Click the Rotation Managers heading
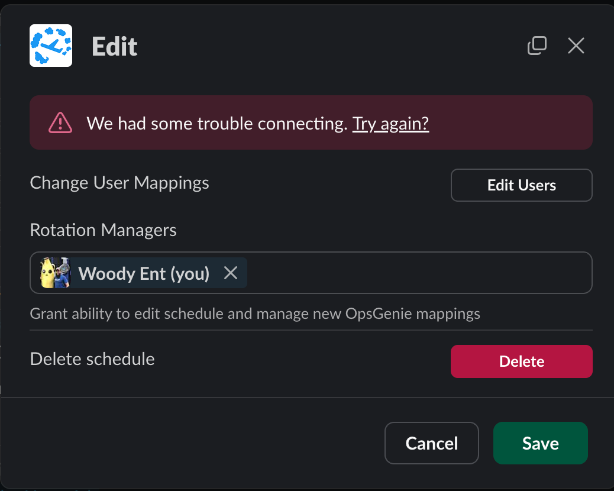614x491 pixels. (103, 230)
